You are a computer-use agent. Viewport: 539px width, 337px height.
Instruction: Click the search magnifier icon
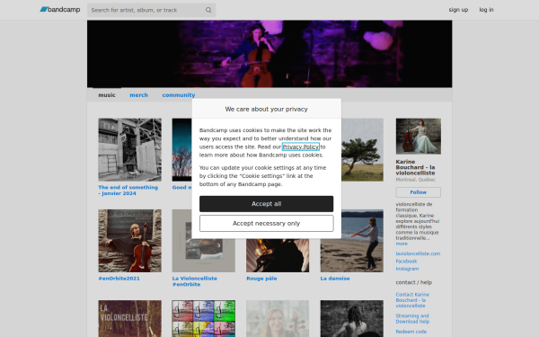pyautogui.click(x=208, y=10)
